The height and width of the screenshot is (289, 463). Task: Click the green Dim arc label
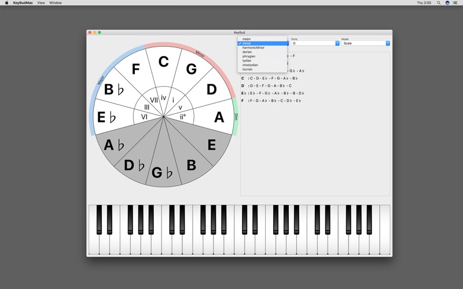(236, 117)
